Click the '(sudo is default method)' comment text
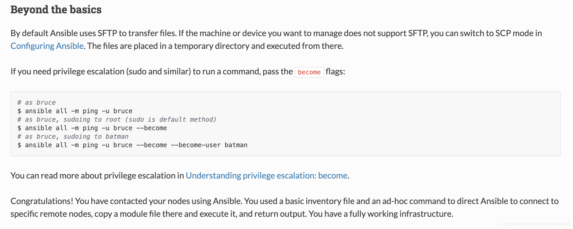This screenshot has height=229, width=573. tap(170, 120)
